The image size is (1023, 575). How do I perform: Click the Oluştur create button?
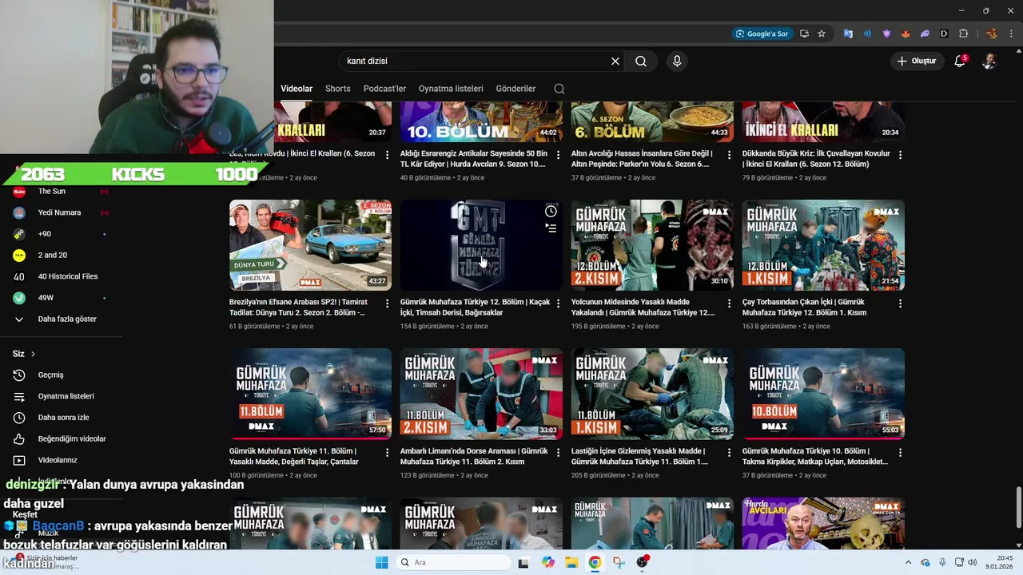pyautogui.click(x=916, y=61)
